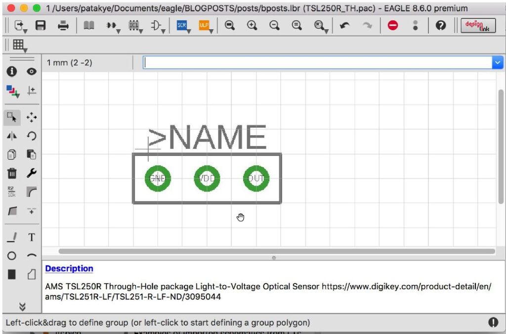Select the Miter corner tool
This screenshot has width=506, height=334.
31,192
